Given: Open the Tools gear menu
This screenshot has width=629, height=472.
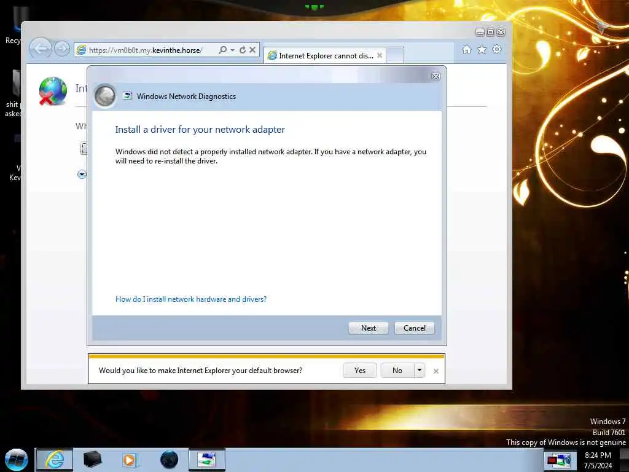Looking at the screenshot, I should click(497, 49).
